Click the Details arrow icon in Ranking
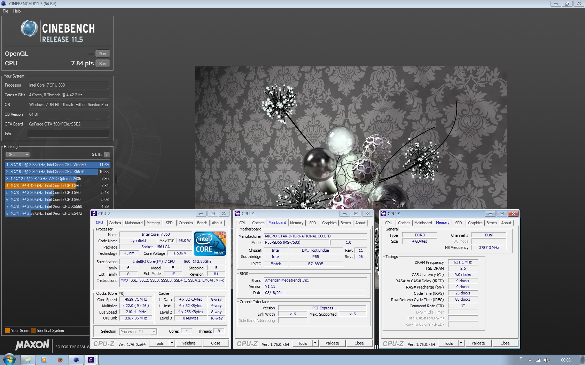The height and width of the screenshot is (365, 585). click(107, 155)
